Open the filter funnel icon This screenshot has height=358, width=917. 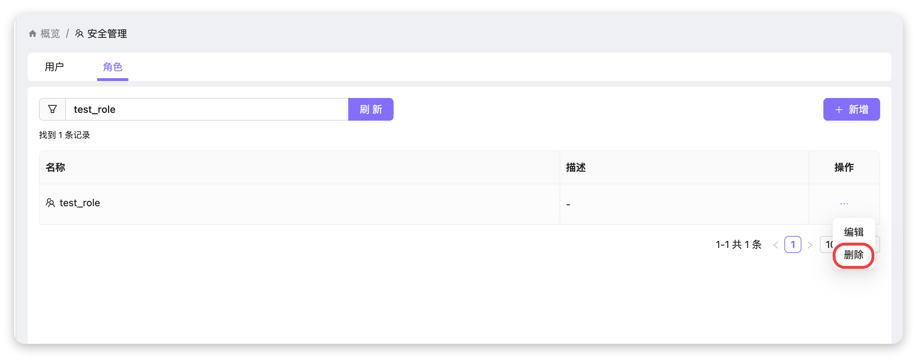[52, 109]
